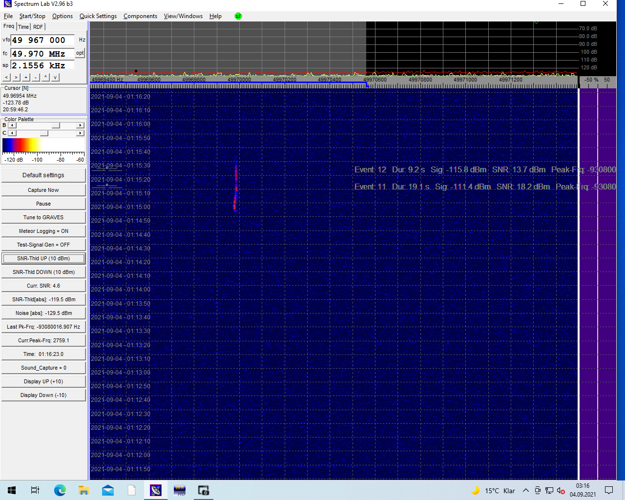Click right arrow of B brightness scrollbar
The height and width of the screenshot is (500, 625).
(x=81, y=125)
